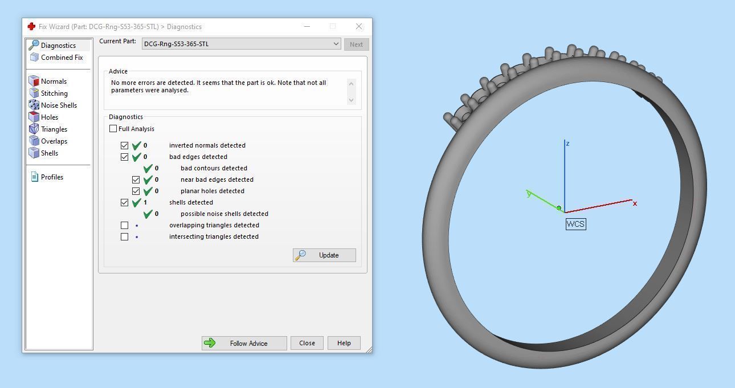This screenshot has height=388, width=735.
Task: Open the Overlaps page label
Action: (54, 141)
